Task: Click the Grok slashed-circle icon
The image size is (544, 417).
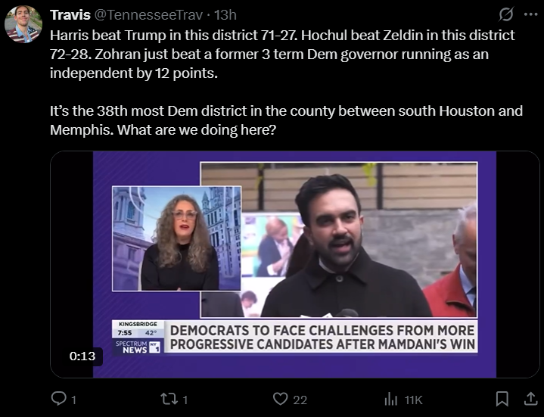Action: pos(506,14)
